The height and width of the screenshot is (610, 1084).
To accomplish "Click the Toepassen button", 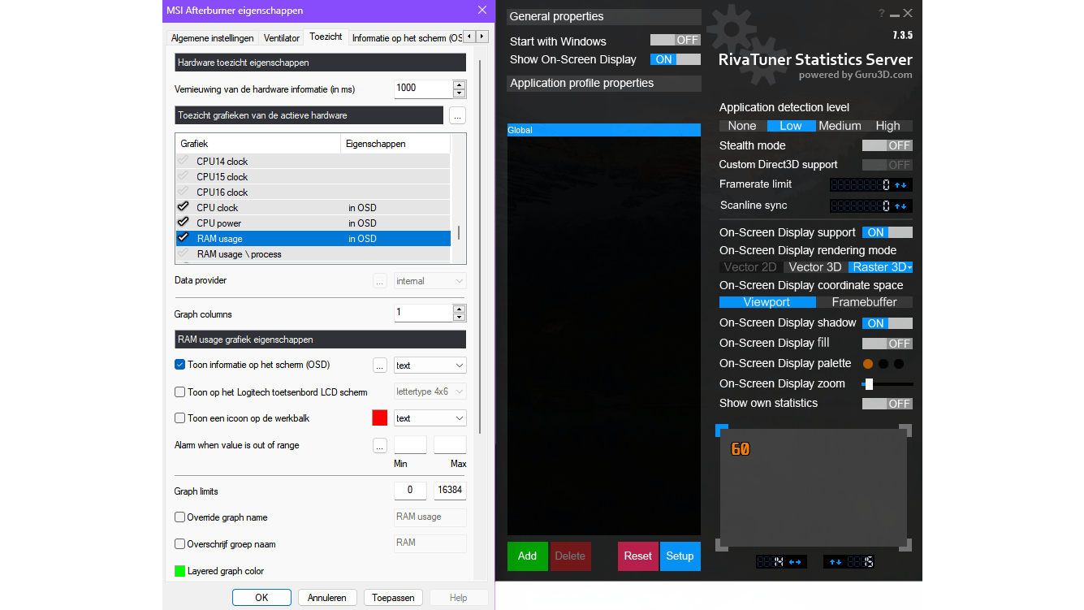I will pyautogui.click(x=394, y=598).
